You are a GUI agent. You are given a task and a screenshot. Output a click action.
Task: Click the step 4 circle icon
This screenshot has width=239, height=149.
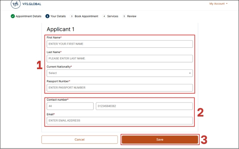coord(104,16)
